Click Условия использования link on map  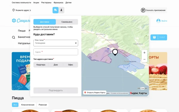[x=119, y=93]
